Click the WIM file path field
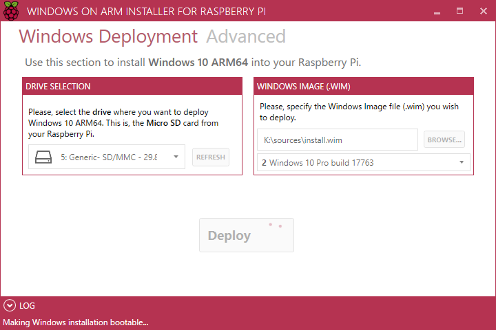Viewport: 496px width, 330px height. pyautogui.click(x=338, y=140)
